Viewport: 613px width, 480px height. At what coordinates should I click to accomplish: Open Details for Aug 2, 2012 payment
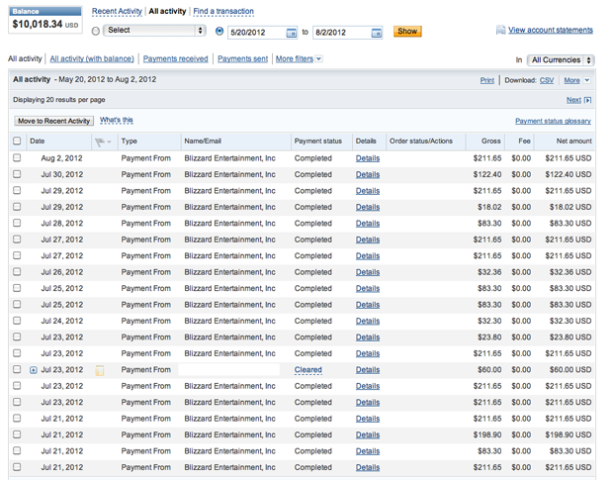pyautogui.click(x=368, y=158)
